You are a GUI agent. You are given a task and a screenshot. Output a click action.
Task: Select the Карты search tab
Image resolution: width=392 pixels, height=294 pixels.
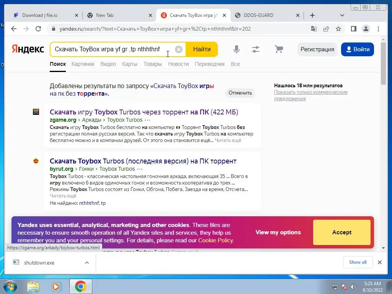129,64
